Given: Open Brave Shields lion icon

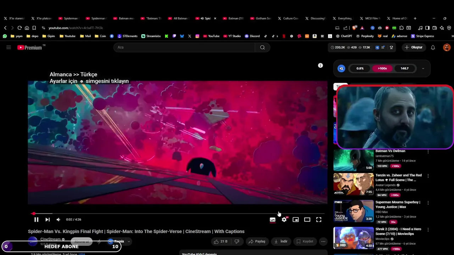Looking at the screenshot, I should pyautogui.click(x=354, y=28).
